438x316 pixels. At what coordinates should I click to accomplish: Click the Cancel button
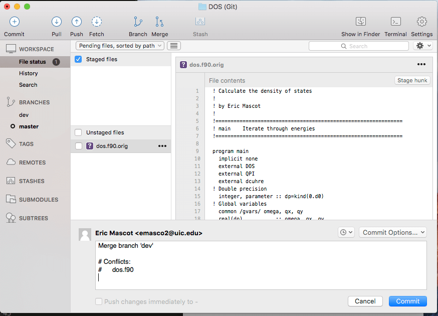[x=365, y=301]
